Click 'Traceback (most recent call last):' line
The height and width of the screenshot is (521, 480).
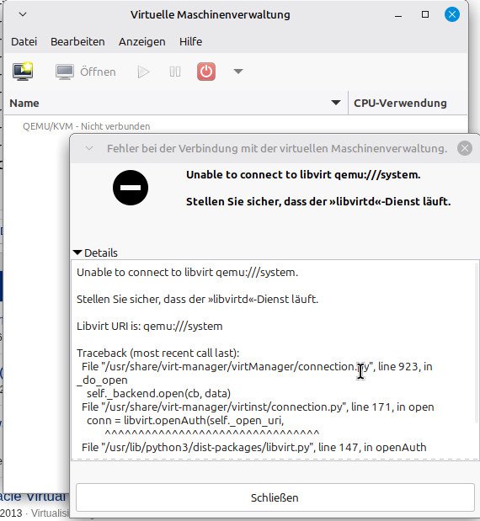[x=158, y=353]
